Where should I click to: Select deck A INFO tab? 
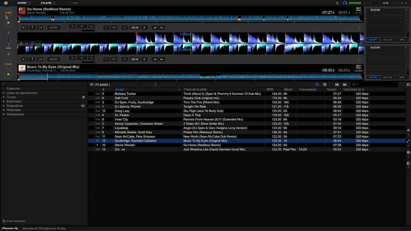[x=401, y=40]
